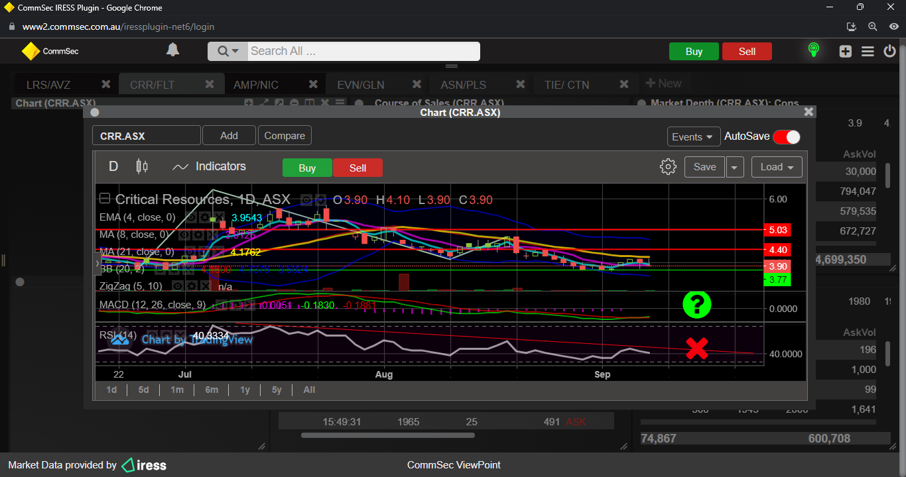The image size is (906, 477).
Task: Click the top toolbar Buy button
Action: [x=694, y=52]
